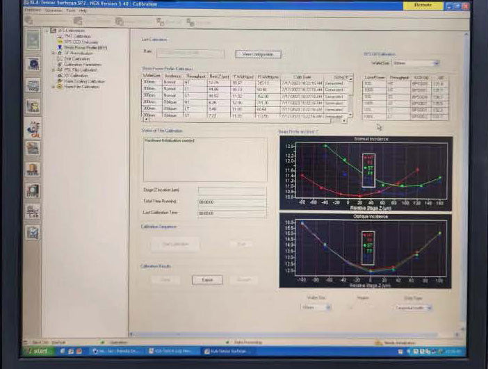Open the Data Type dropdown
This screenshot has width=488, height=369.
click(413, 308)
